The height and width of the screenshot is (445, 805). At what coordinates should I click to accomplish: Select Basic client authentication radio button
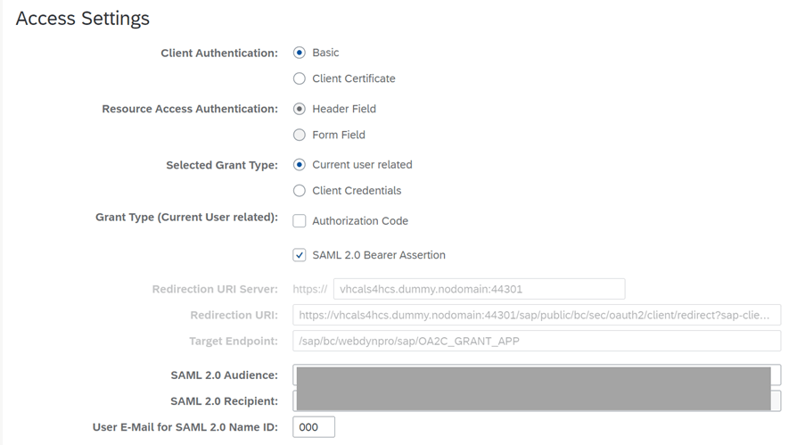(x=300, y=53)
